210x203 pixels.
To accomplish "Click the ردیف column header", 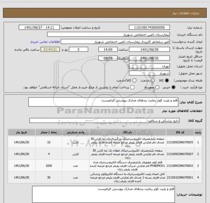I will (198, 132).
